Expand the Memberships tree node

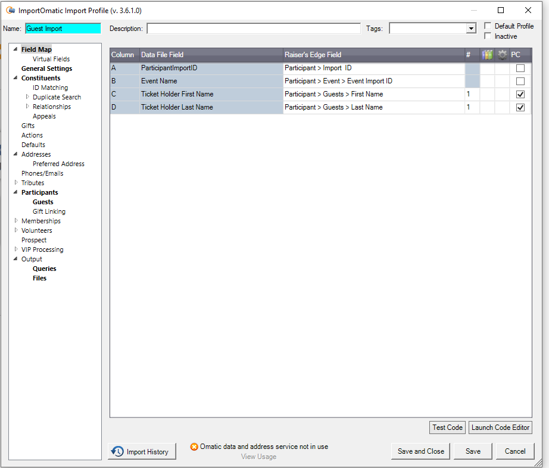click(x=15, y=220)
